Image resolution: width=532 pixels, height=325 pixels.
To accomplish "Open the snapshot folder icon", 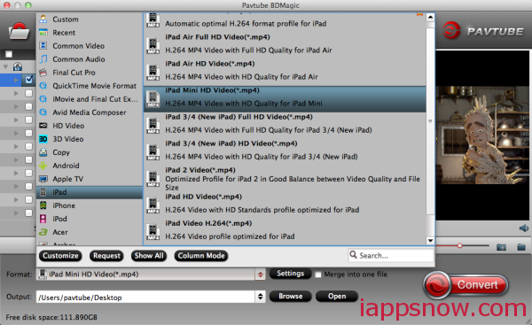I will coord(521,247).
